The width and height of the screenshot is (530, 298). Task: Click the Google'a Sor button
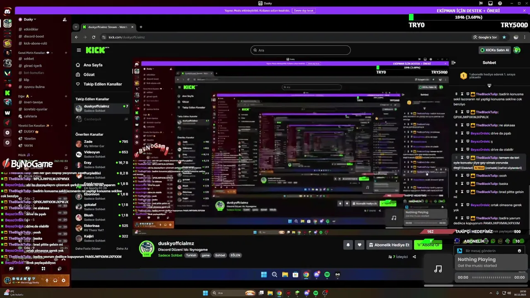[485, 37]
